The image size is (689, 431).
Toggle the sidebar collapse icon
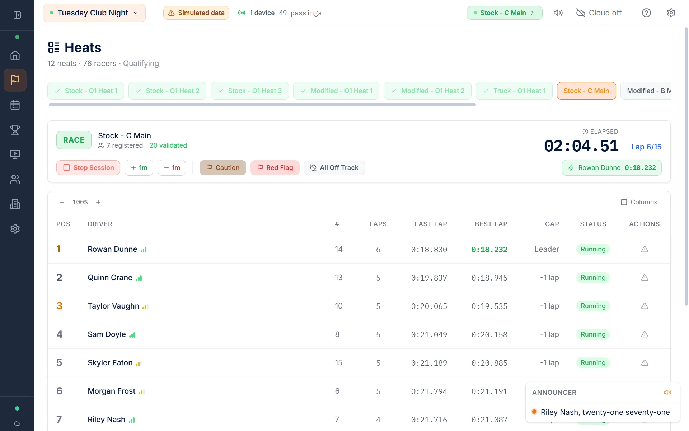coord(17,15)
